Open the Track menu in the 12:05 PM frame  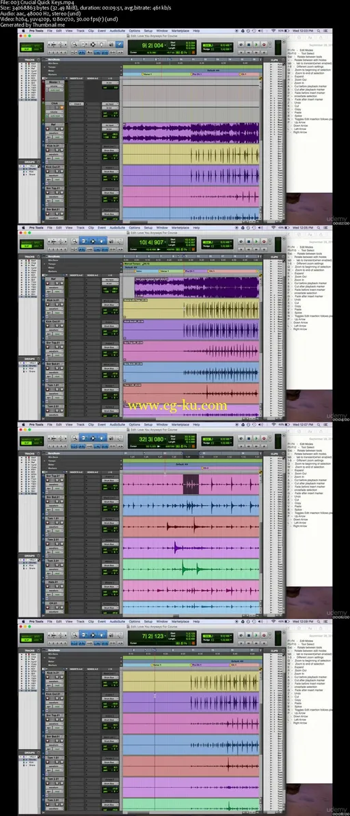pyautogui.click(x=81, y=227)
